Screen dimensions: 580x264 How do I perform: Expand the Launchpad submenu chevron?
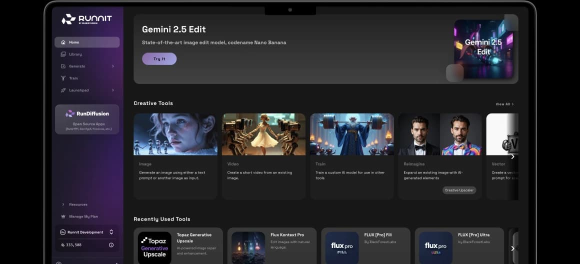[113, 90]
